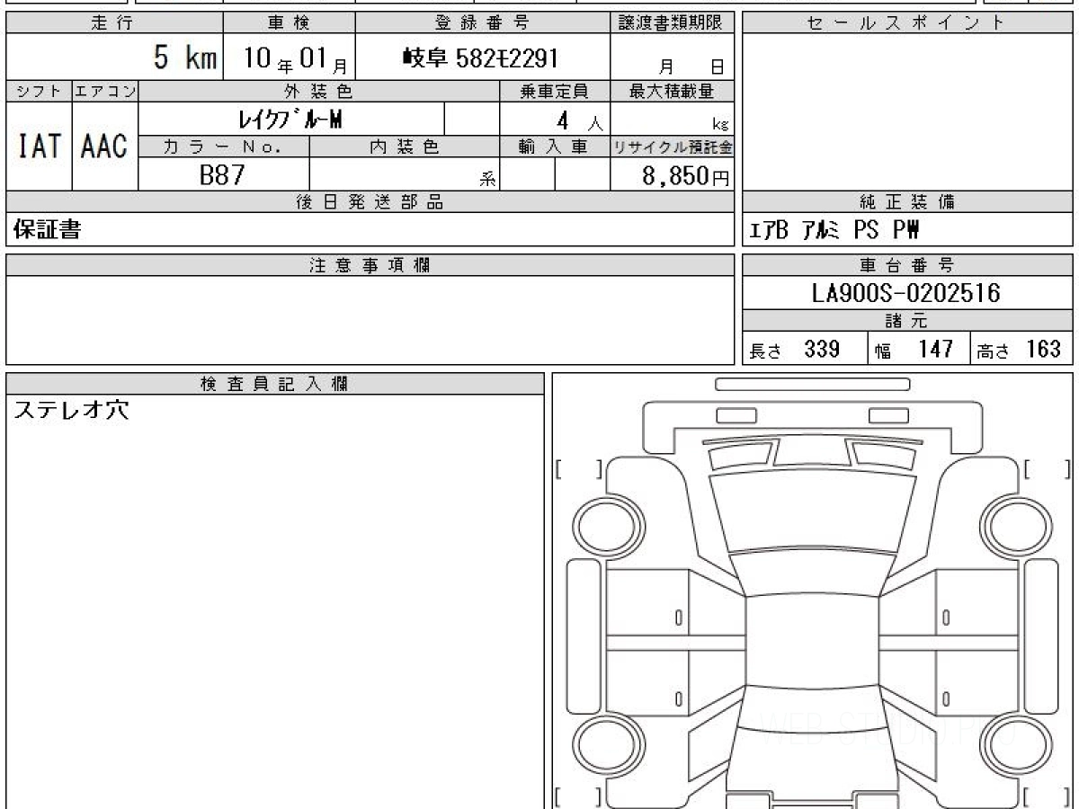Click the リサイクル預託金 header
Image resolution: width=1079 pixels, height=809 pixels.
coord(673,147)
